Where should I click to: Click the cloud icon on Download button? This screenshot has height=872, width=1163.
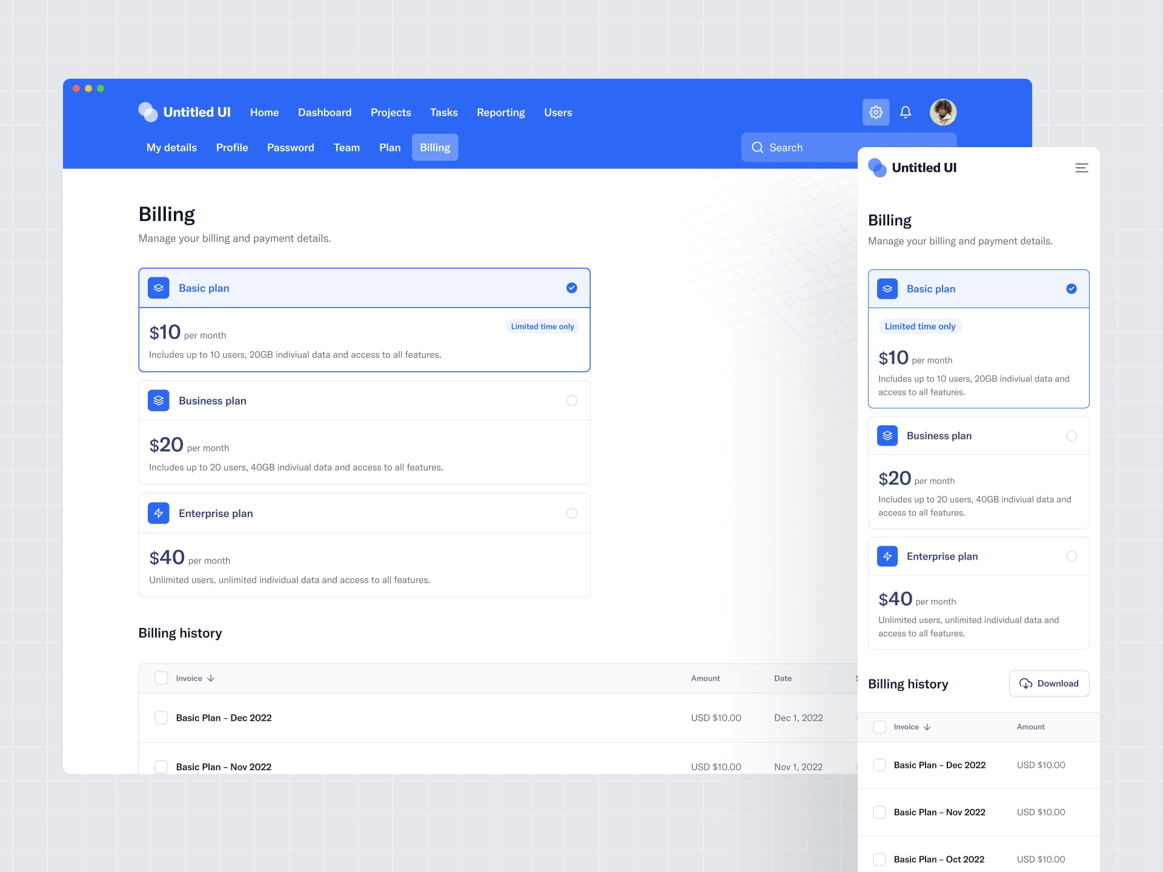pyautogui.click(x=1026, y=684)
